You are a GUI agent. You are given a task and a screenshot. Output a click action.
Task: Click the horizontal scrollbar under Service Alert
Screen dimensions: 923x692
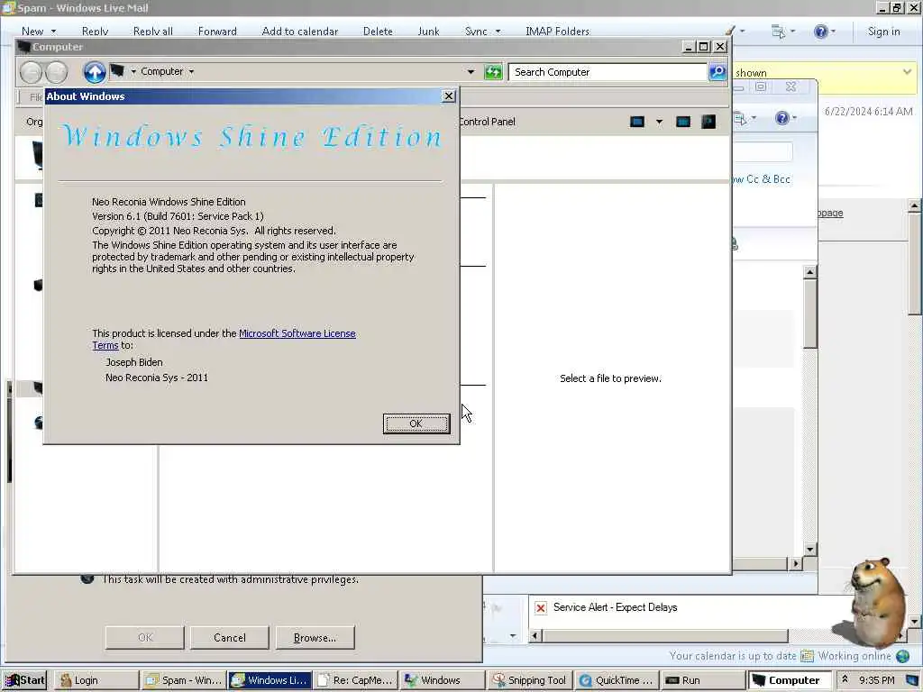665,636
